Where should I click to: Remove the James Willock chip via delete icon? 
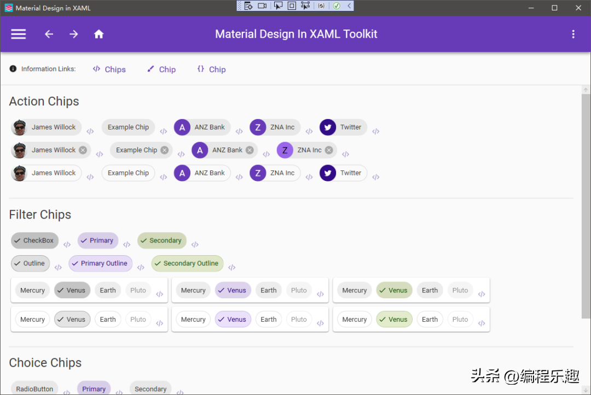tap(83, 150)
